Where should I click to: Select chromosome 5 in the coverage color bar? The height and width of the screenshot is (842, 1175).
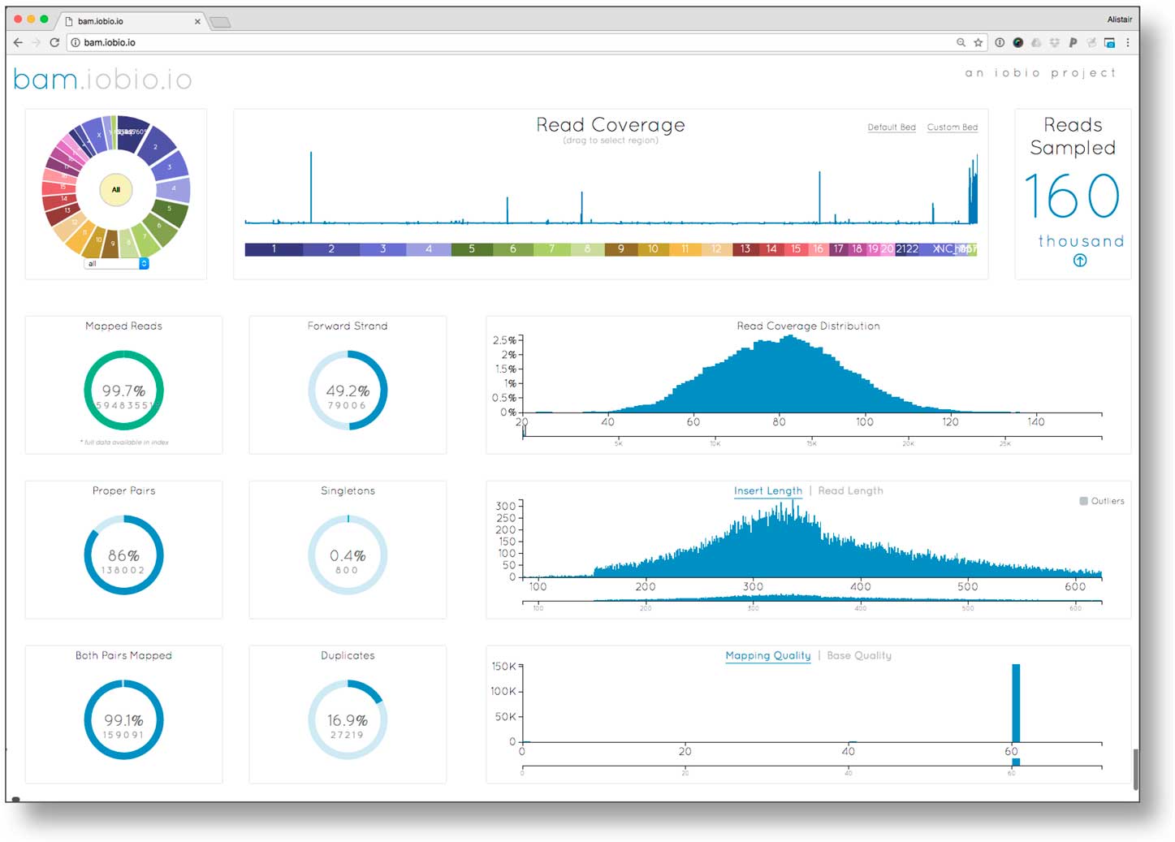(471, 249)
